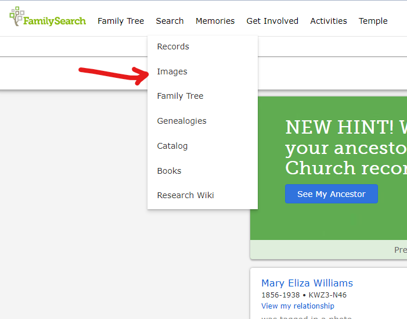Image resolution: width=407 pixels, height=319 pixels.
Task: Click the See My Ancestor button
Action: pyautogui.click(x=332, y=194)
